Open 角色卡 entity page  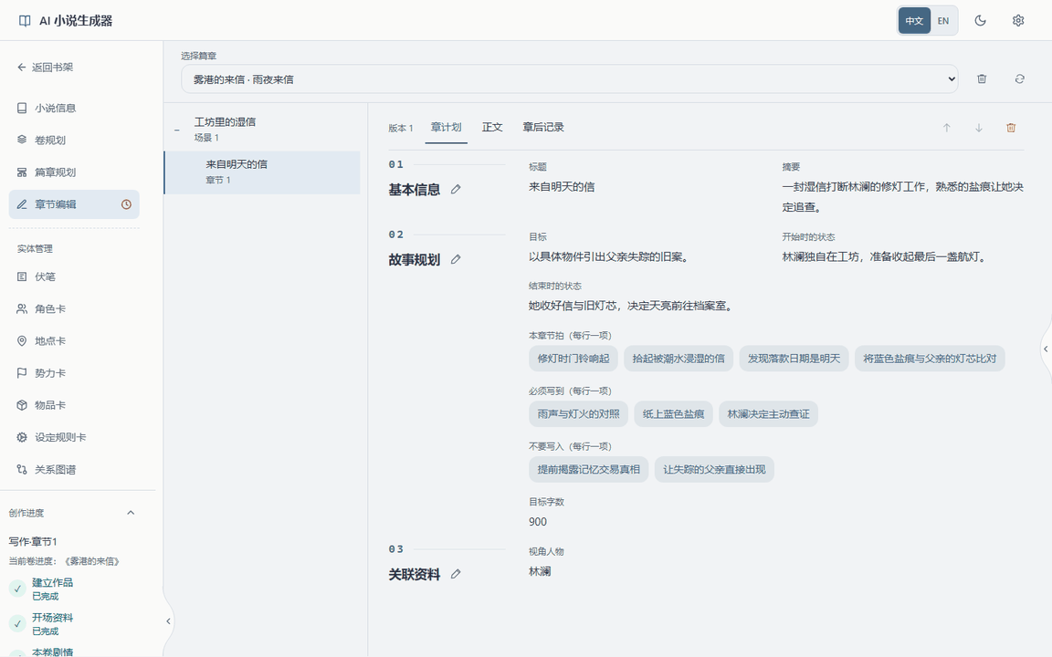pyautogui.click(x=74, y=309)
